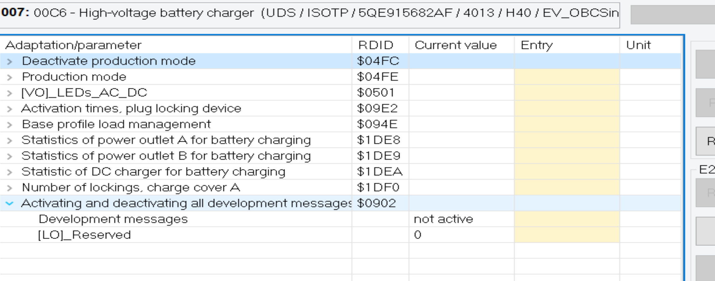This screenshot has height=281, width=715.
Task: Expand Base profile load management
Action: [10, 125]
